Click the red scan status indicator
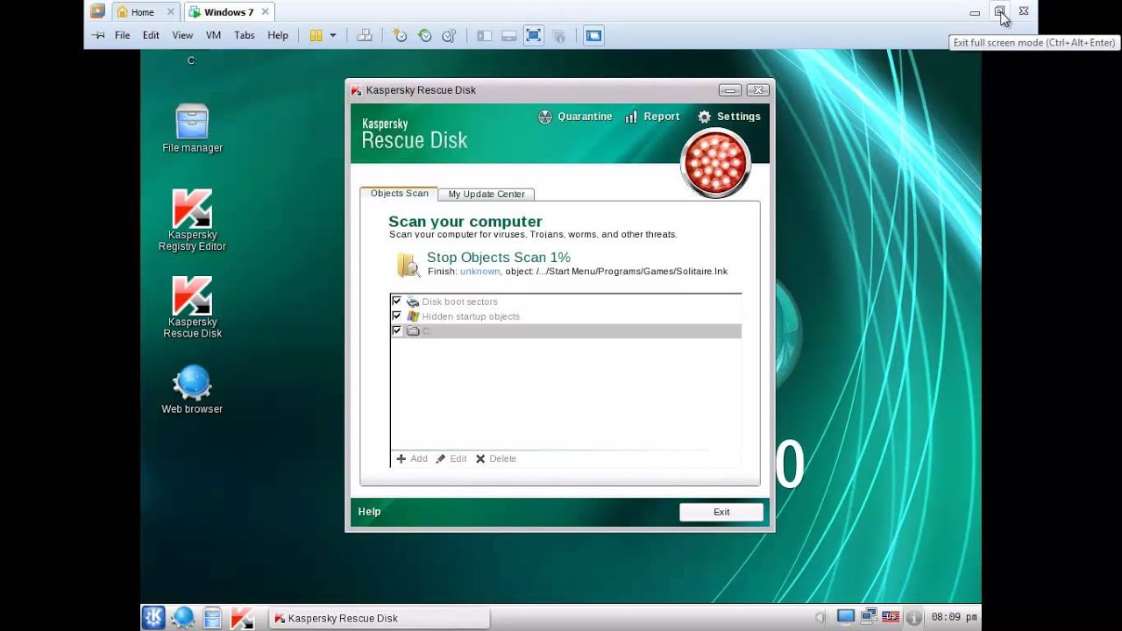 [x=715, y=163]
